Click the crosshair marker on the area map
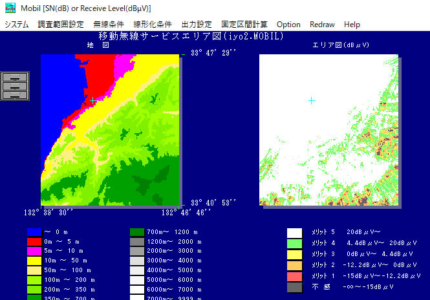430x300 pixels. (312, 101)
